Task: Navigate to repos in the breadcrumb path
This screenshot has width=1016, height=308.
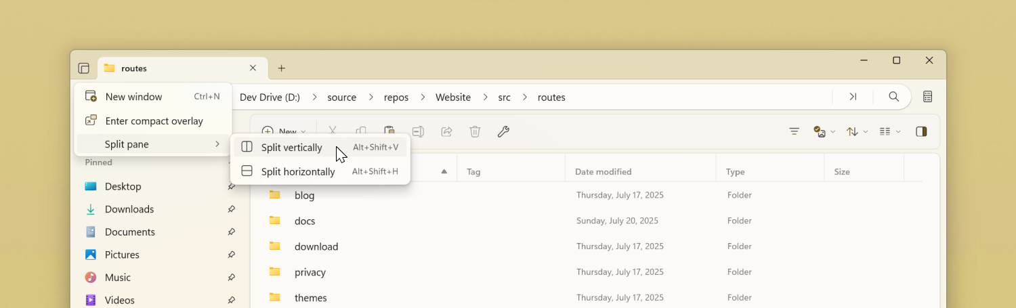Action: (x=396, y=97)
